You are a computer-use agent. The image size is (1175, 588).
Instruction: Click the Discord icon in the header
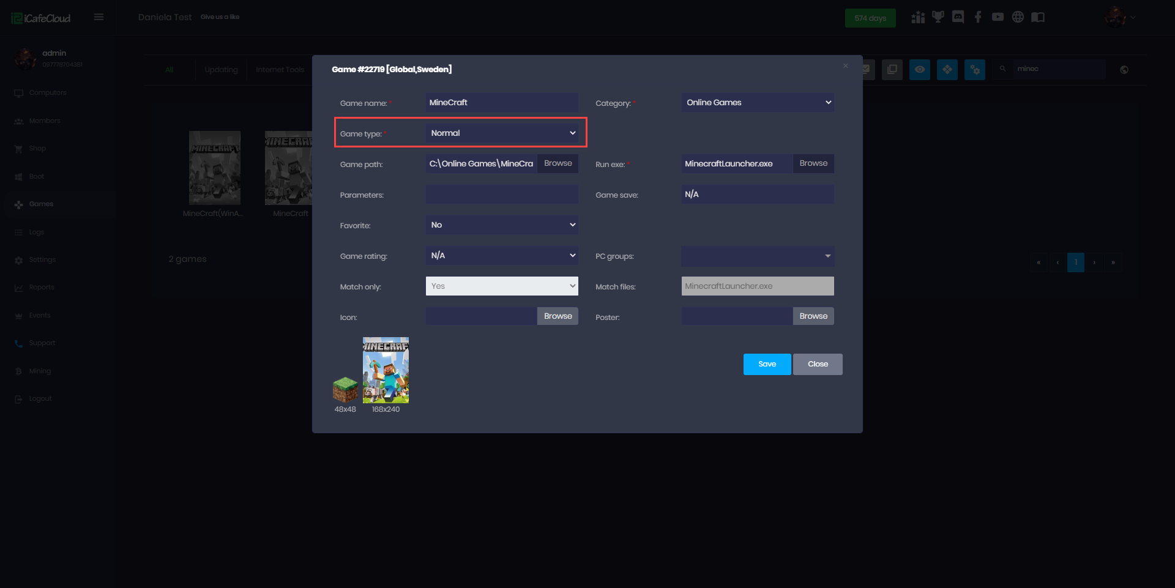point(958,17)
